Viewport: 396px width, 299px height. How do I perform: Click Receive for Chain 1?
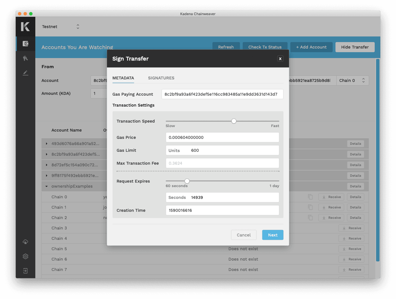(332, 207)
